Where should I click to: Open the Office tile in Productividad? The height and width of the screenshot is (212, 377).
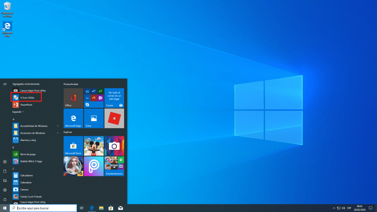click(73, 98)
